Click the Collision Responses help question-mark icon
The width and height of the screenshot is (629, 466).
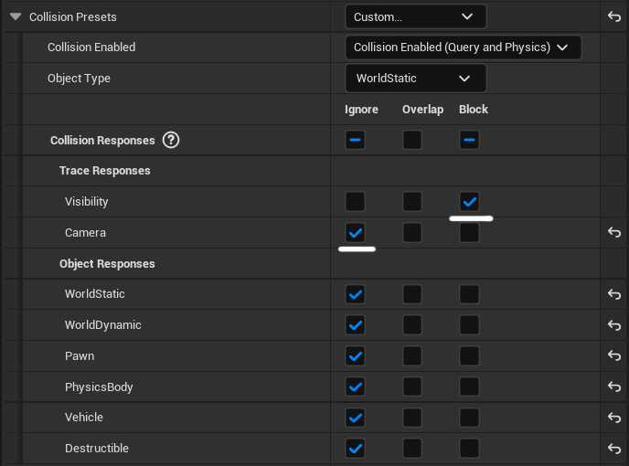pyautogui.click(x=171, y=141)
